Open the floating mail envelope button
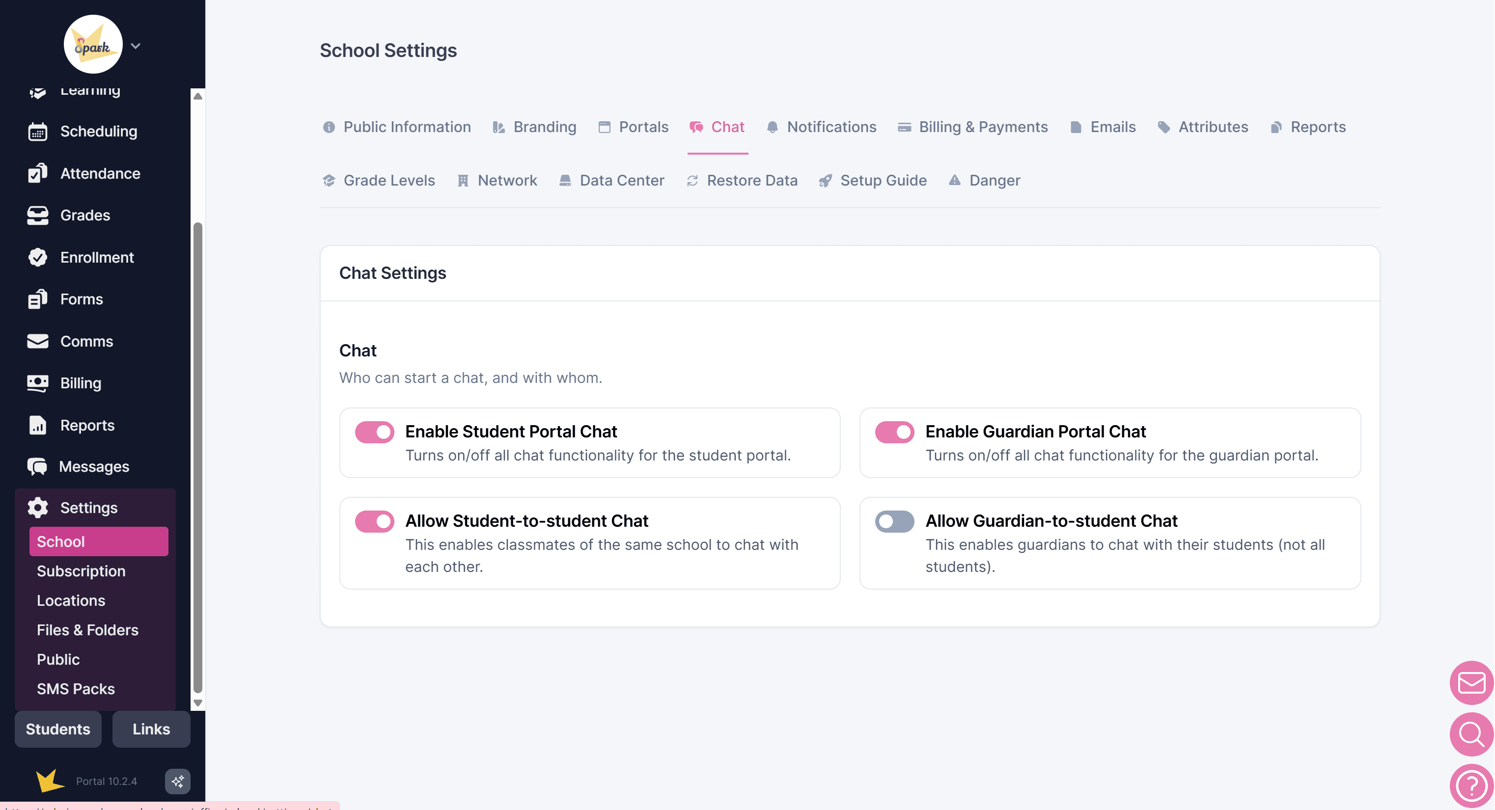 1471,683
